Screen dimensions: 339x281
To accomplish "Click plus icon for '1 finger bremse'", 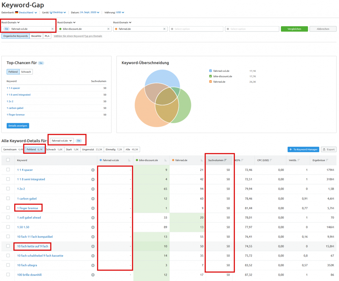I will tap(93, 208).
